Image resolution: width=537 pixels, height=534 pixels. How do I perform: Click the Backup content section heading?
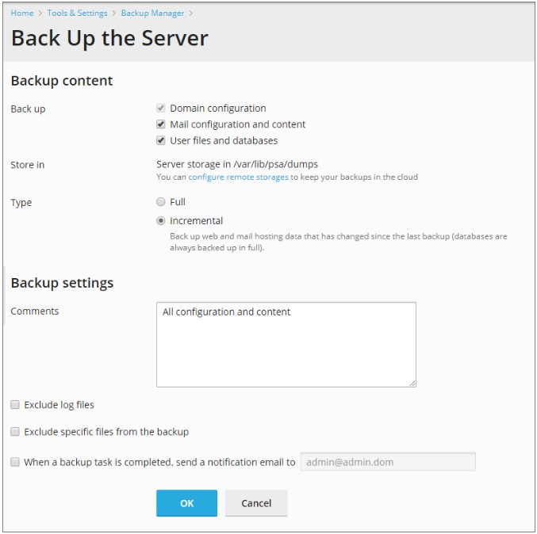(62, 81)
